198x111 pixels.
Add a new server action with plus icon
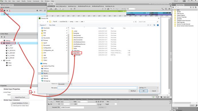pyautogui.click(x=2, y=10)
